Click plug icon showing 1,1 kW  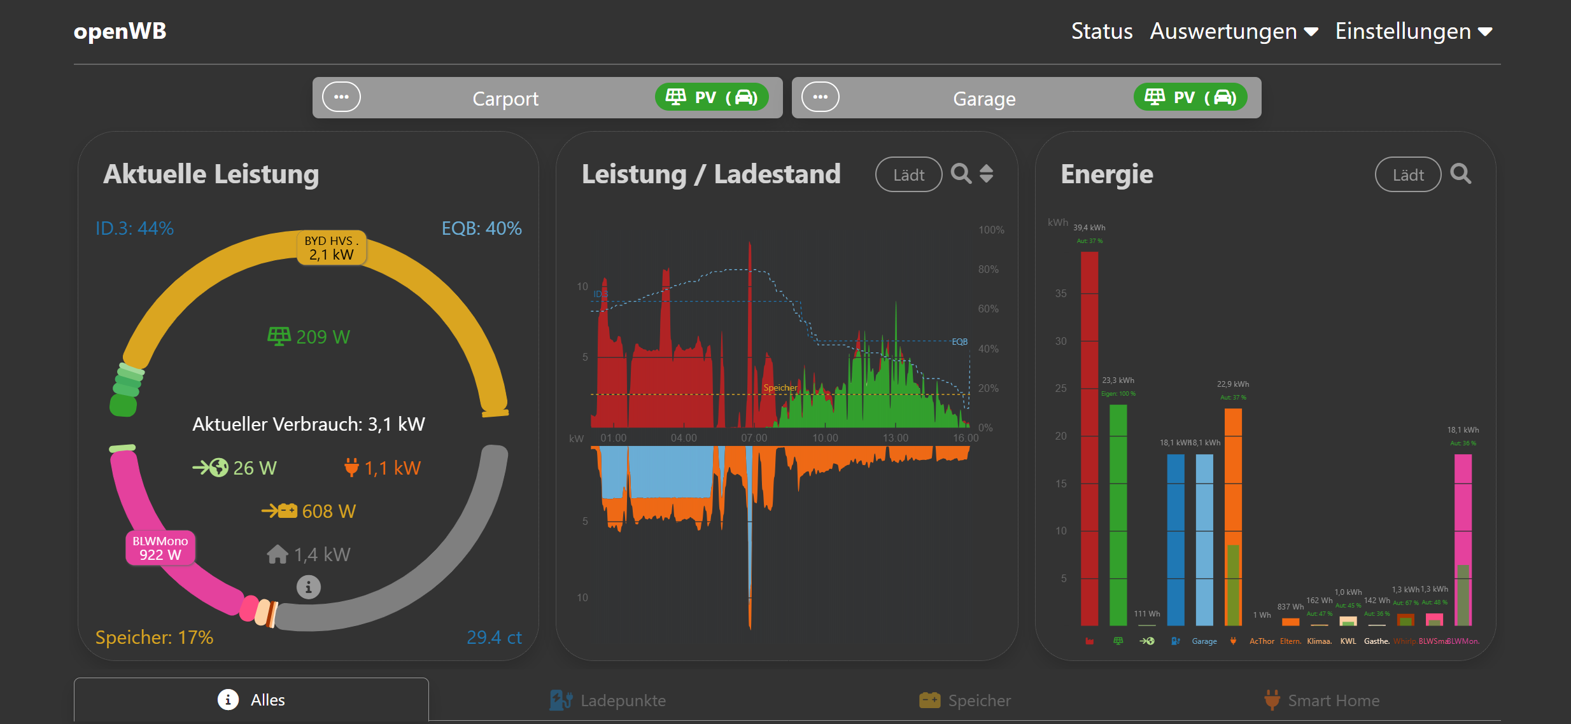pyautogui.click(x=351, y=468)
